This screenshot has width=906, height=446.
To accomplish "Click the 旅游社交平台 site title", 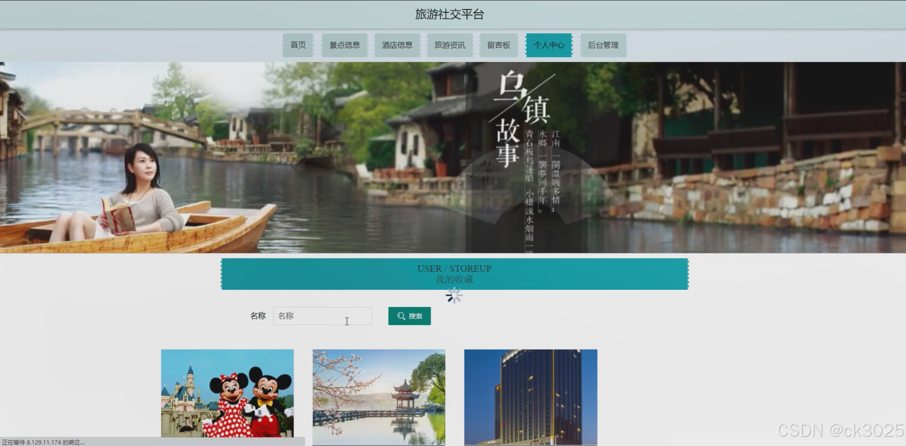I will tap(450, 14).
